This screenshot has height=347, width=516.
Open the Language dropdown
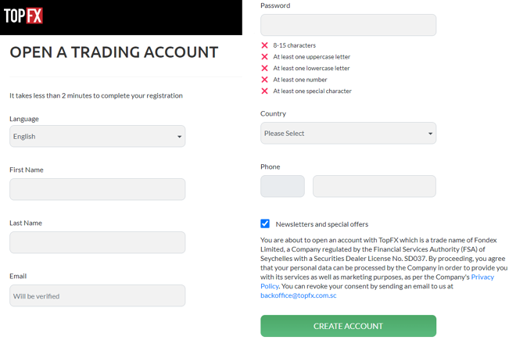tap(97, 137)
